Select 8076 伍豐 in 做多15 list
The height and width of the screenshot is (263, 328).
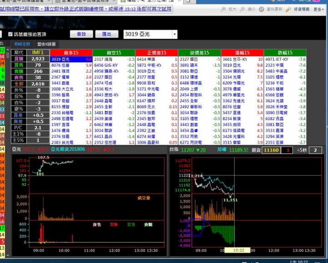coord(71,65)
